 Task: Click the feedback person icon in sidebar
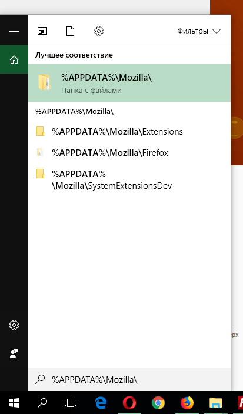(x=14, y=353)
